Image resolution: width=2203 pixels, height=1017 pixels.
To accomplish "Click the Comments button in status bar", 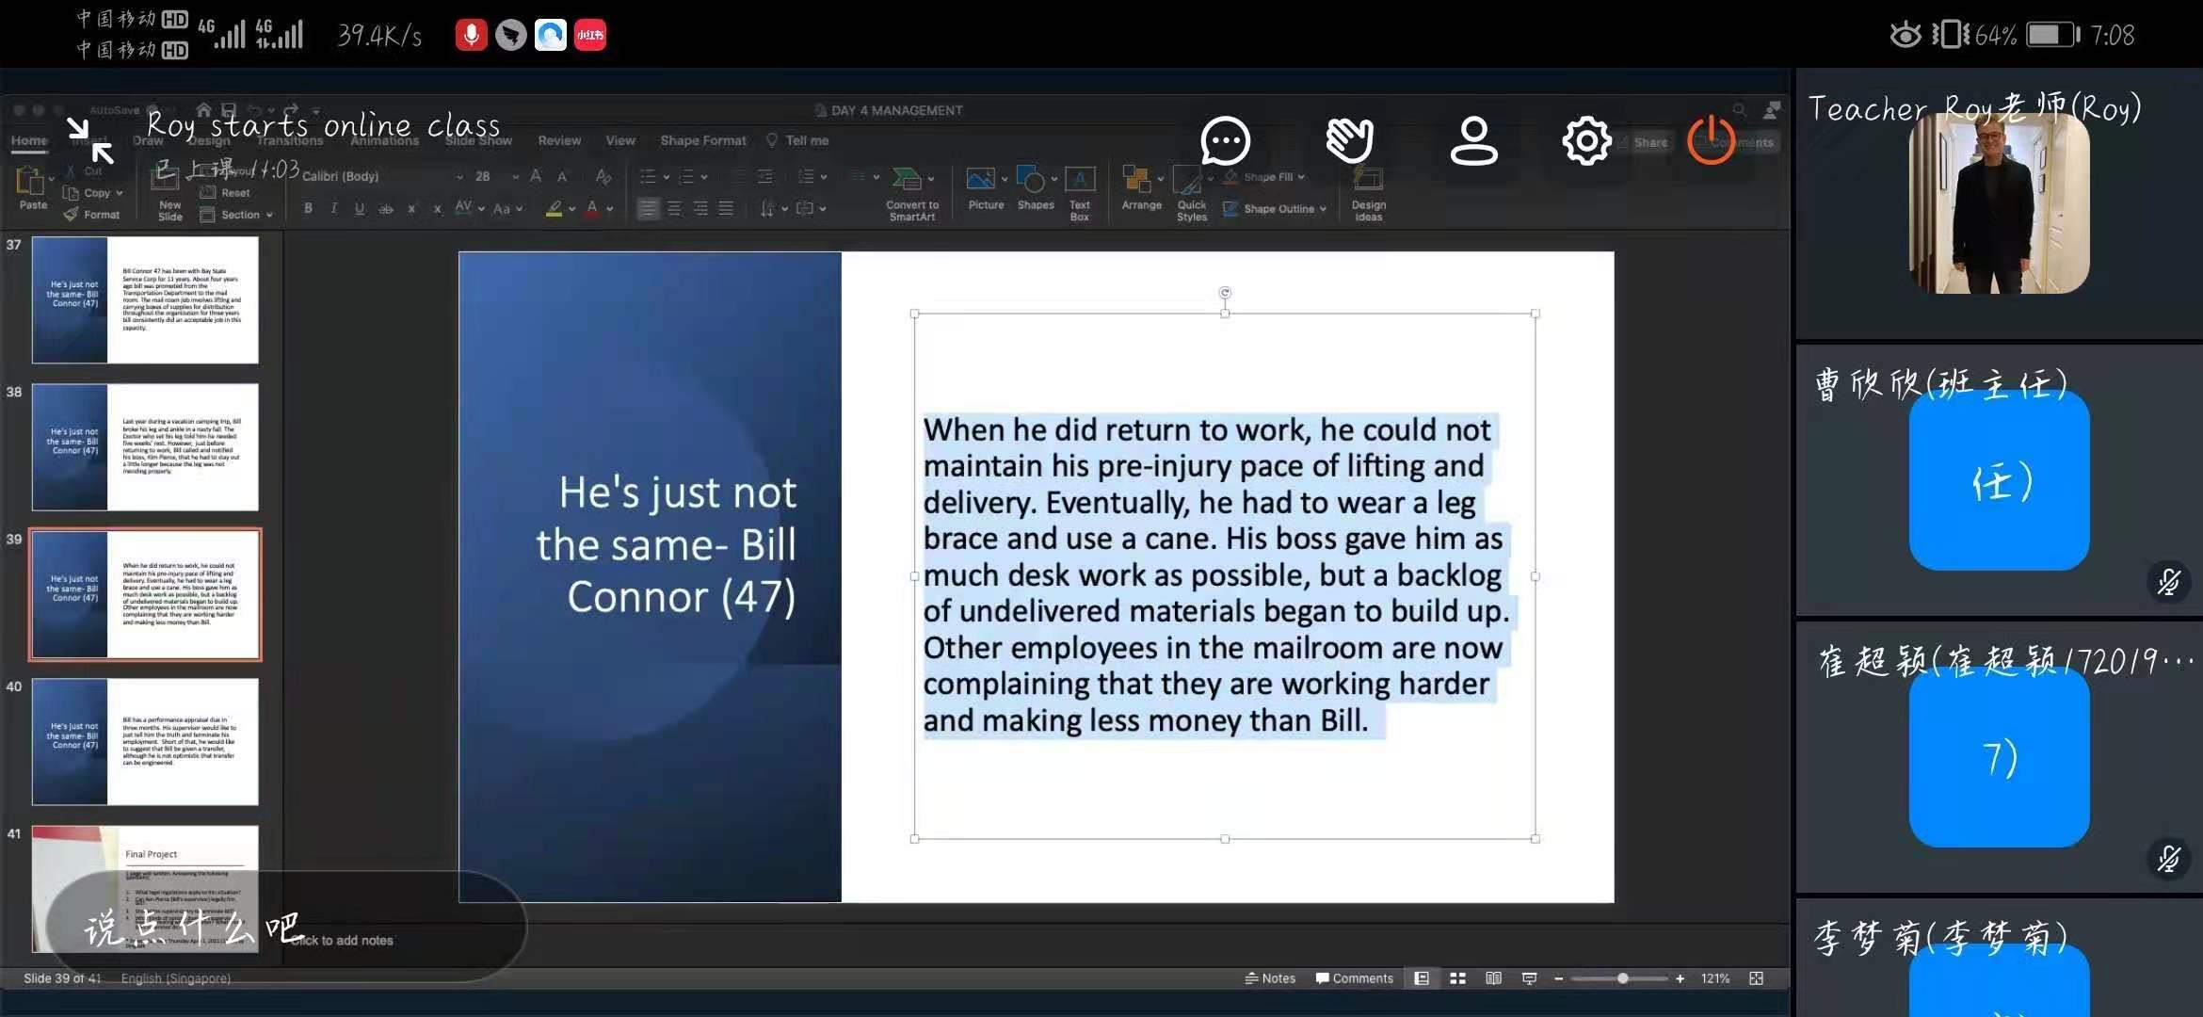I will [1354, 978].
